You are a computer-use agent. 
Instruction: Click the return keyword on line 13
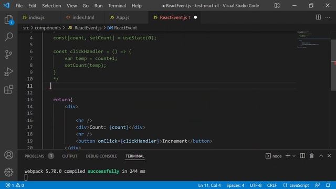tap(61, 100)
